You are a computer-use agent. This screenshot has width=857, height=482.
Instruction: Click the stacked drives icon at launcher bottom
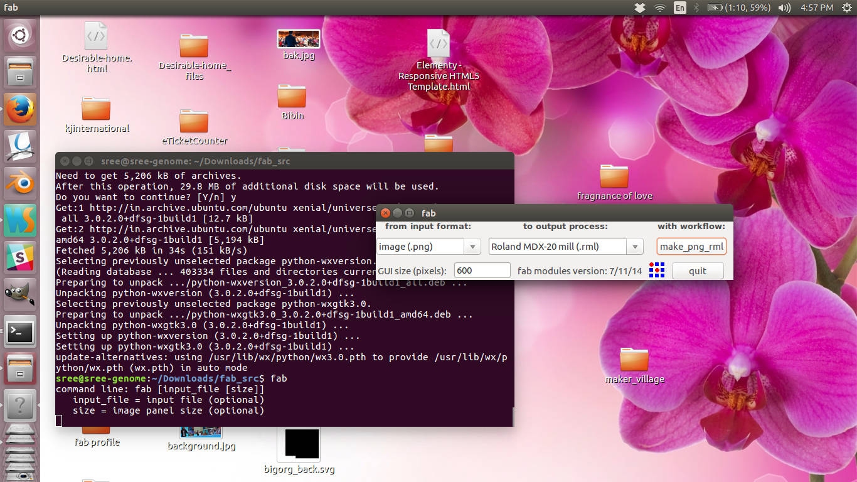click(20, 452)
